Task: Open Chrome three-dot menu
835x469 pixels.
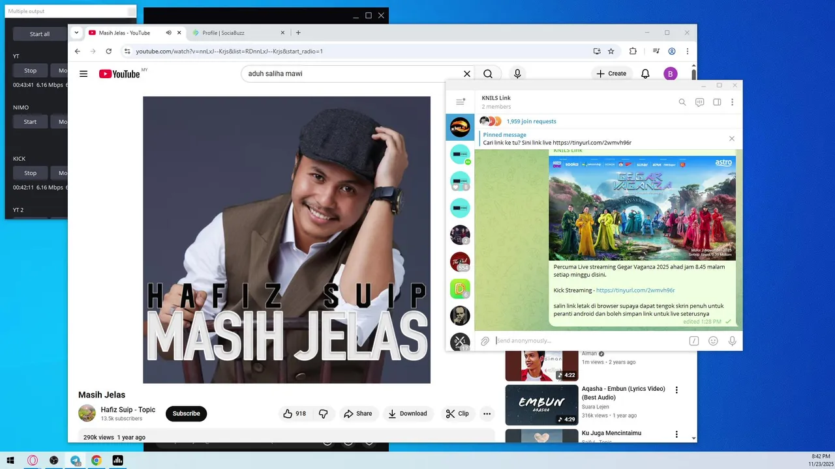Action: pyautogui.click(x=687, y=51)
